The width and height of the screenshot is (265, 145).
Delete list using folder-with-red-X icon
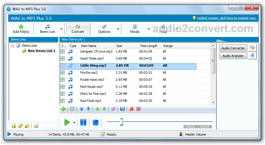point(27,126)
